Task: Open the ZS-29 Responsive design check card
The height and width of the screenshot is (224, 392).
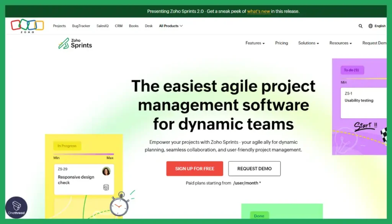Action: click(84, 179)
